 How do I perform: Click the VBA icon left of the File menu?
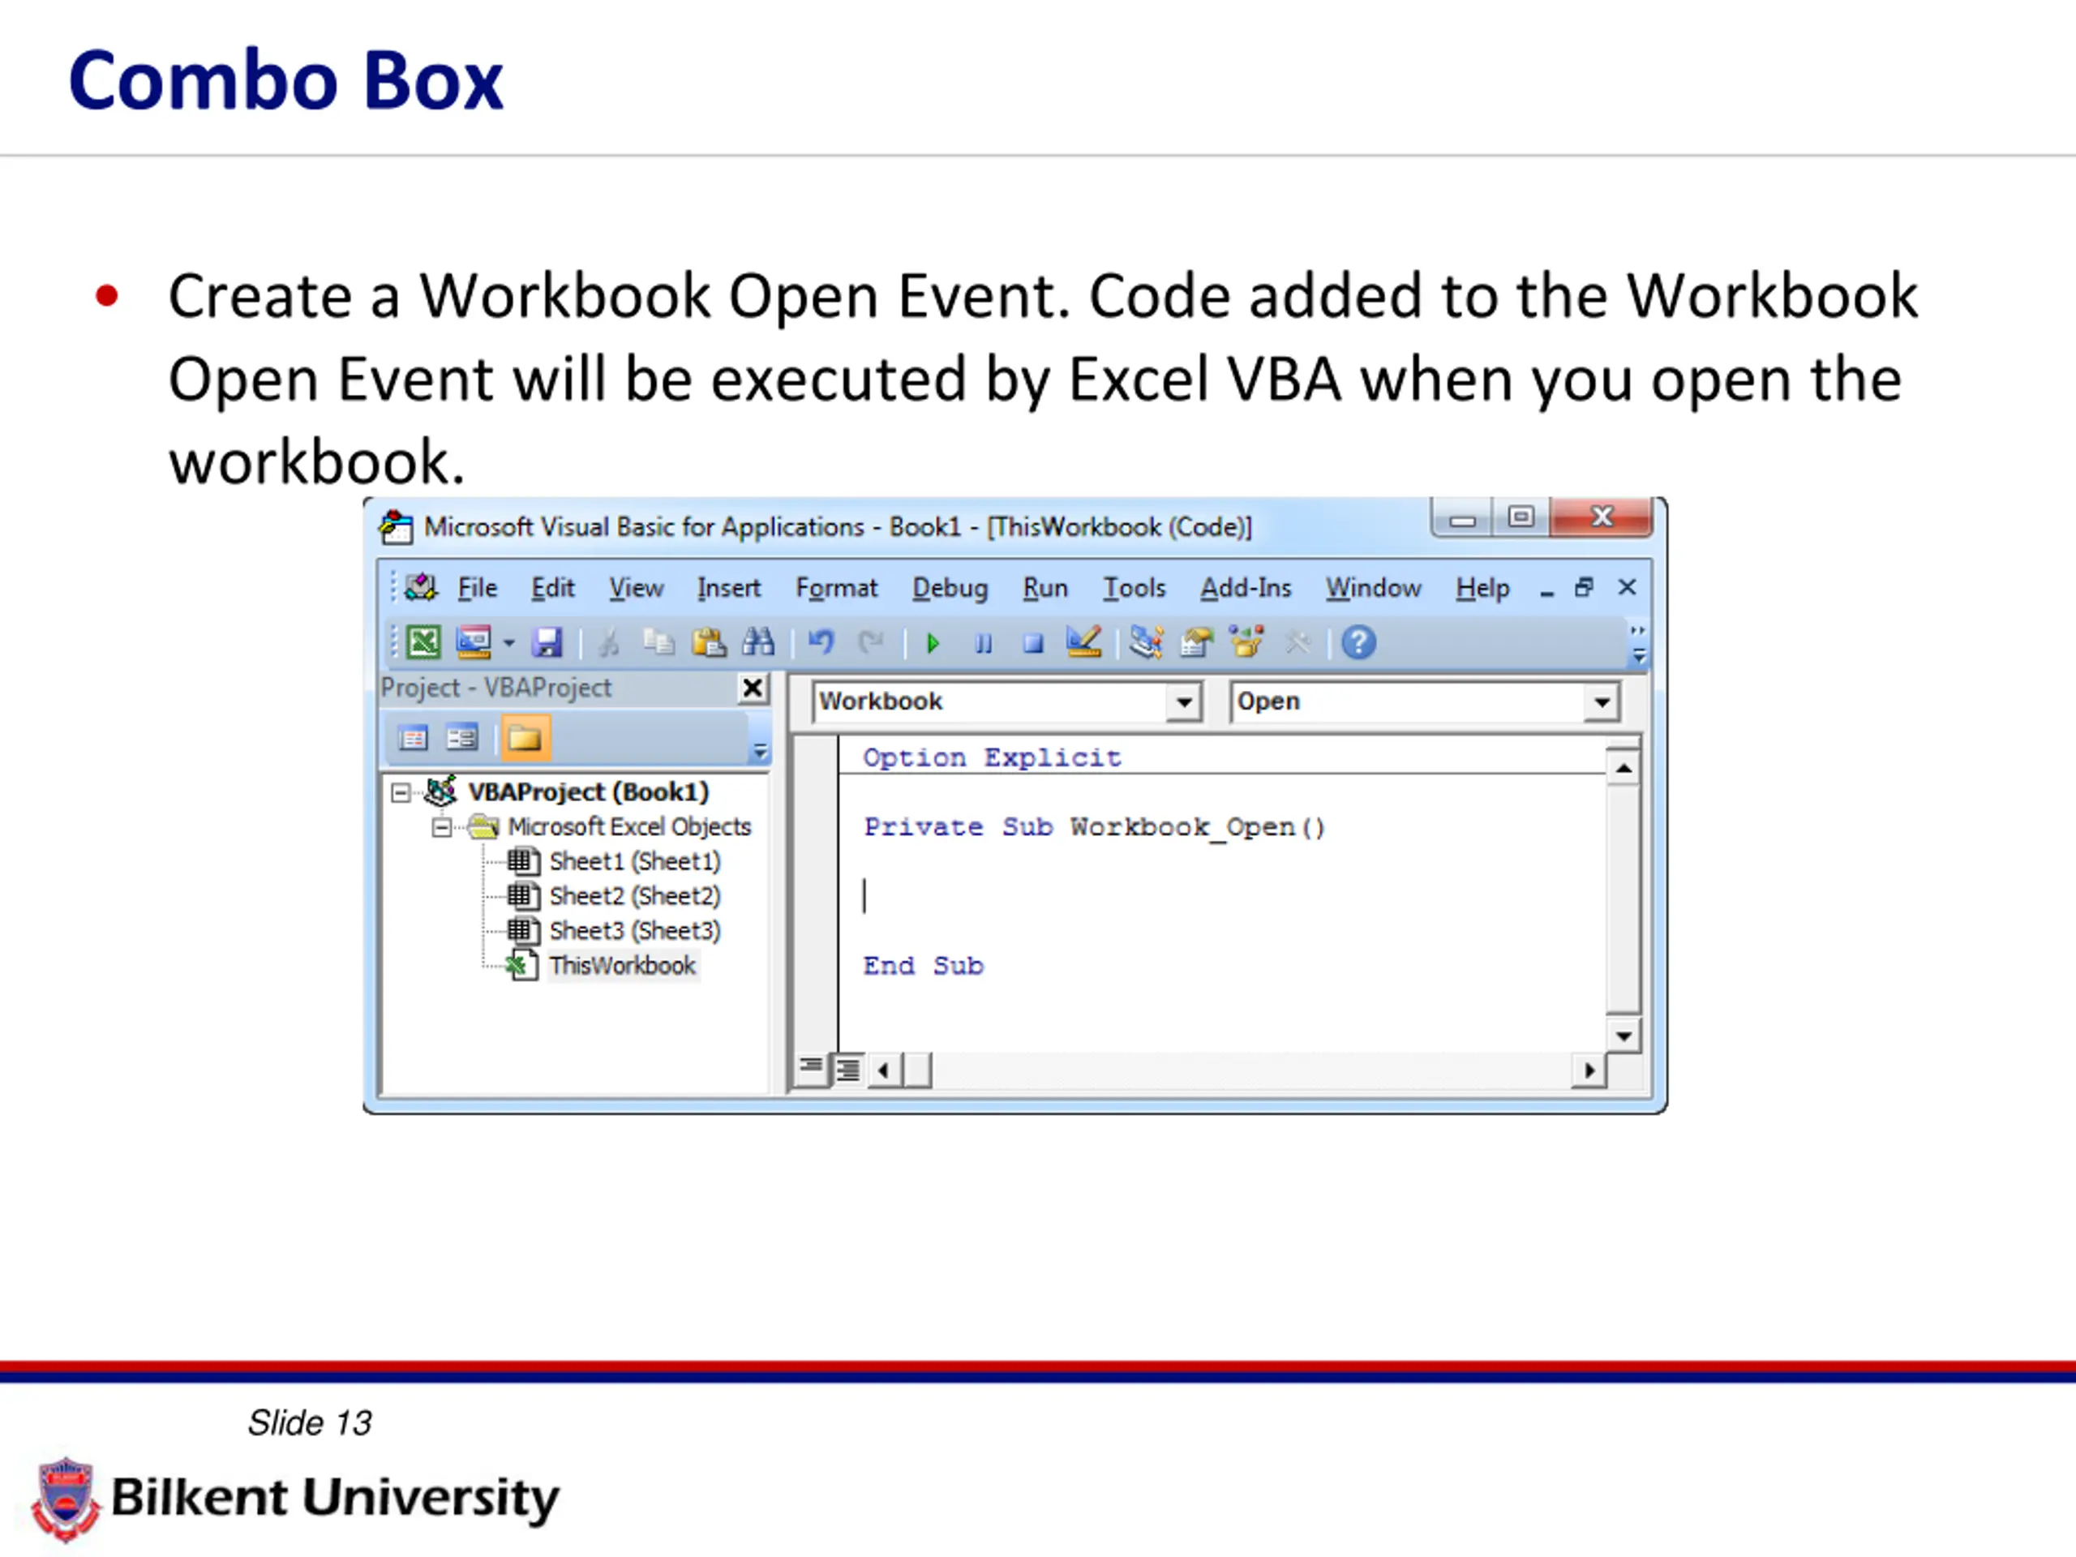coord(420,587)
